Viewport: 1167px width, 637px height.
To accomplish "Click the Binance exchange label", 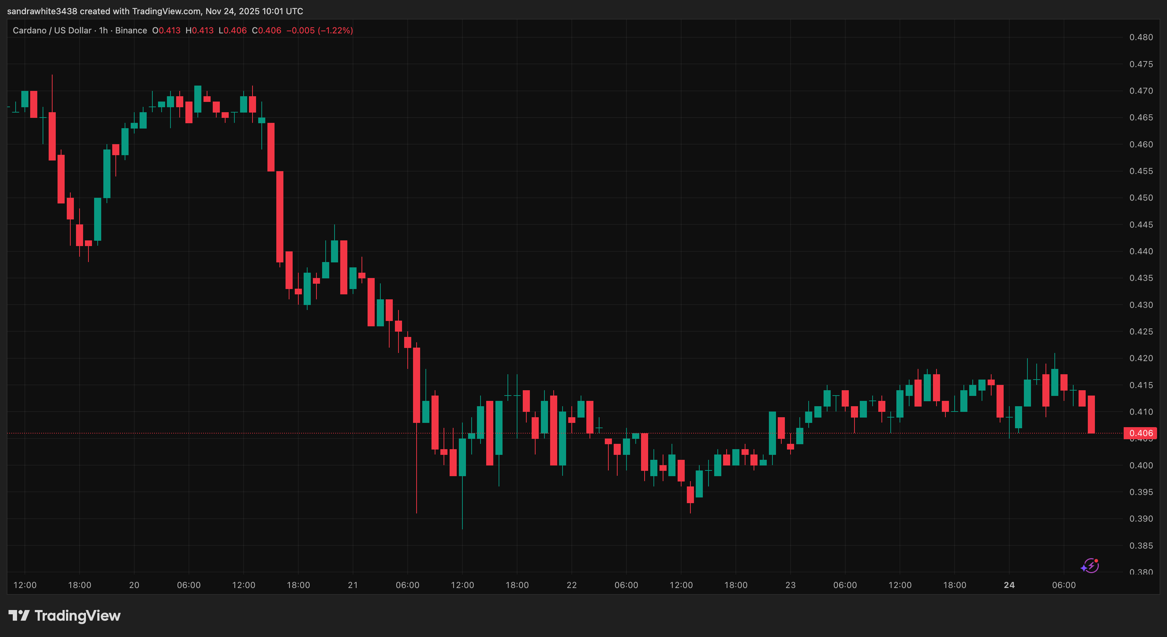I will click(x=131, y=30).
